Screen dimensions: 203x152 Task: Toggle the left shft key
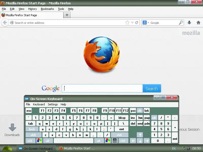[x=33, y=135]
